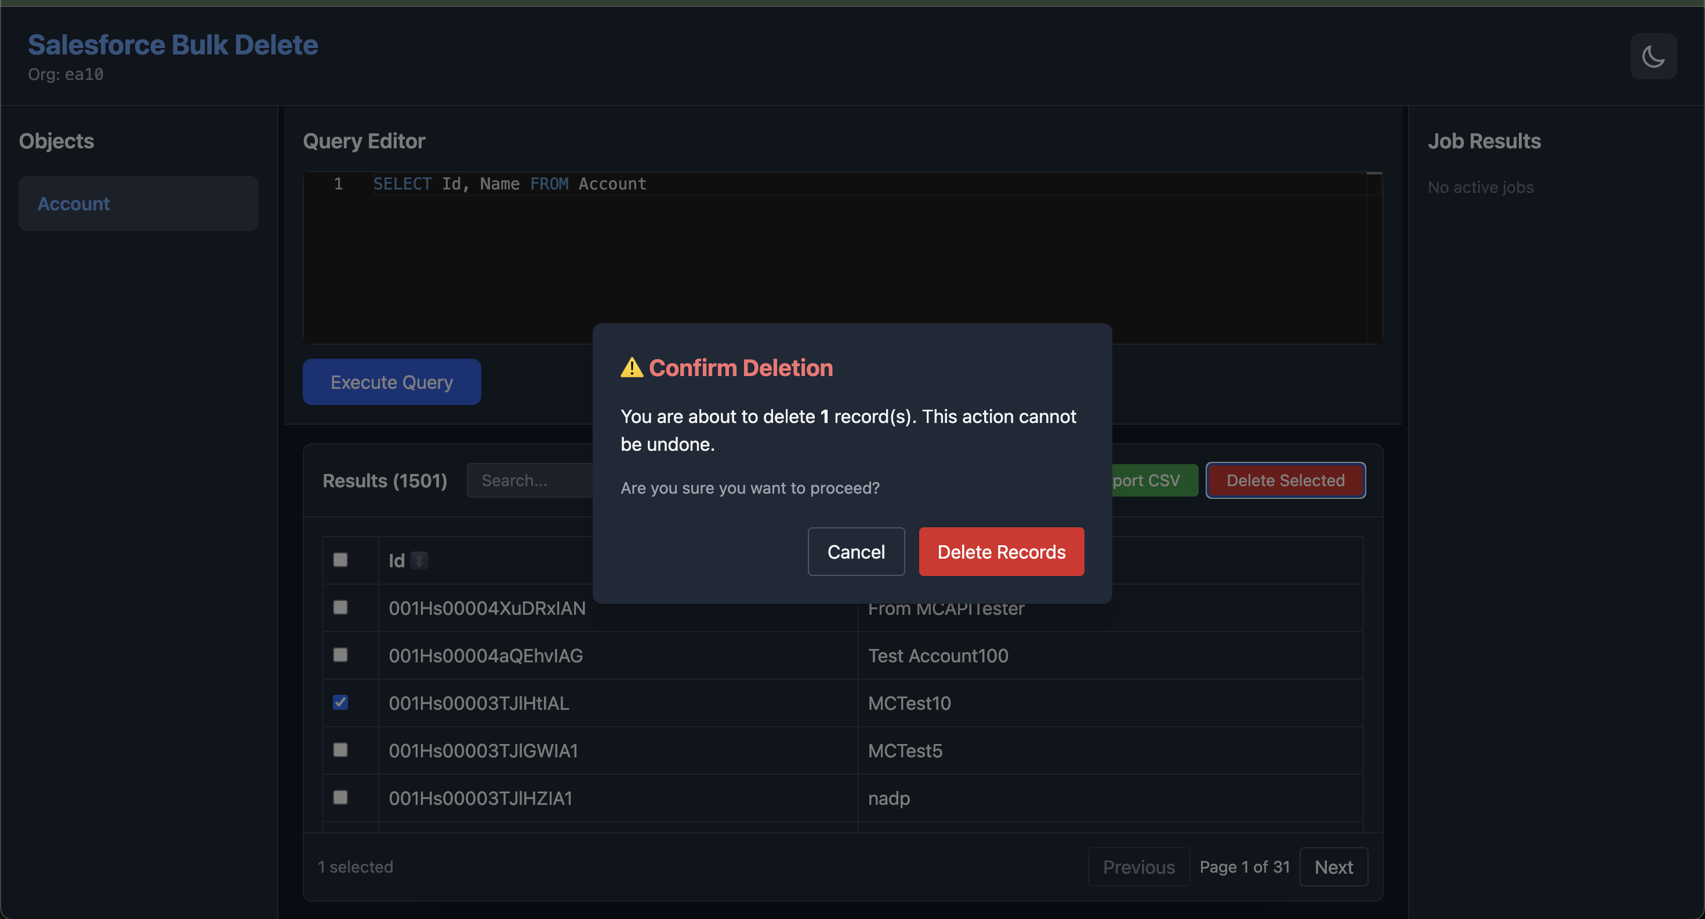Select the MCTest5 row checkbox
1705x919 pixels.
[340, 750]
